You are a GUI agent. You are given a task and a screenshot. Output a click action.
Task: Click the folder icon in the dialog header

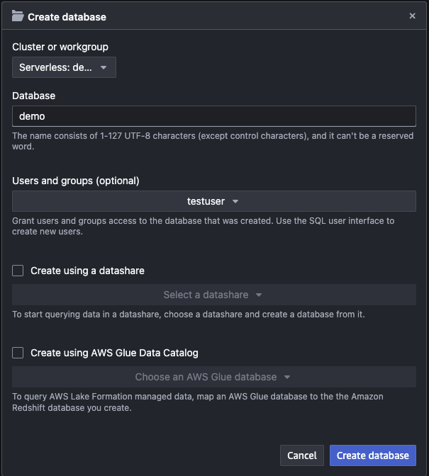click(18, 16)
